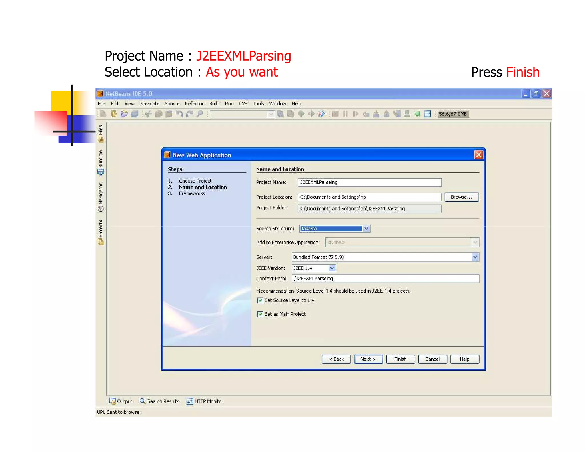Open the HTTP Monitor bottom tab
This screenshot has width=585, height=452.
pyautogui.click(x=205, y=401)
